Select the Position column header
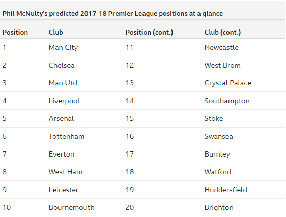The height and width of the screenshot is (217, 286). point(15,32)
